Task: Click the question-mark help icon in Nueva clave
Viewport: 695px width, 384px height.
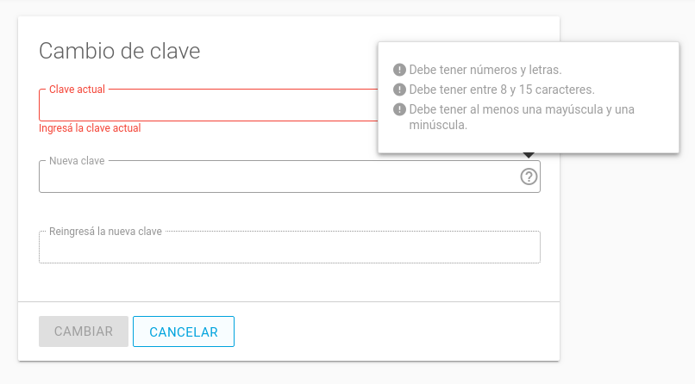Action: click(x=529, y=177)
